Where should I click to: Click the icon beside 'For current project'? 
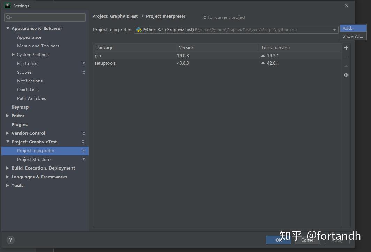pyautogui.click(x=204, y=17)
